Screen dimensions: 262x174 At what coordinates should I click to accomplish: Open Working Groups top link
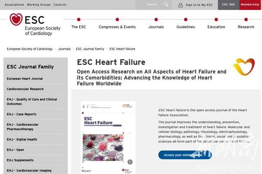38,4
